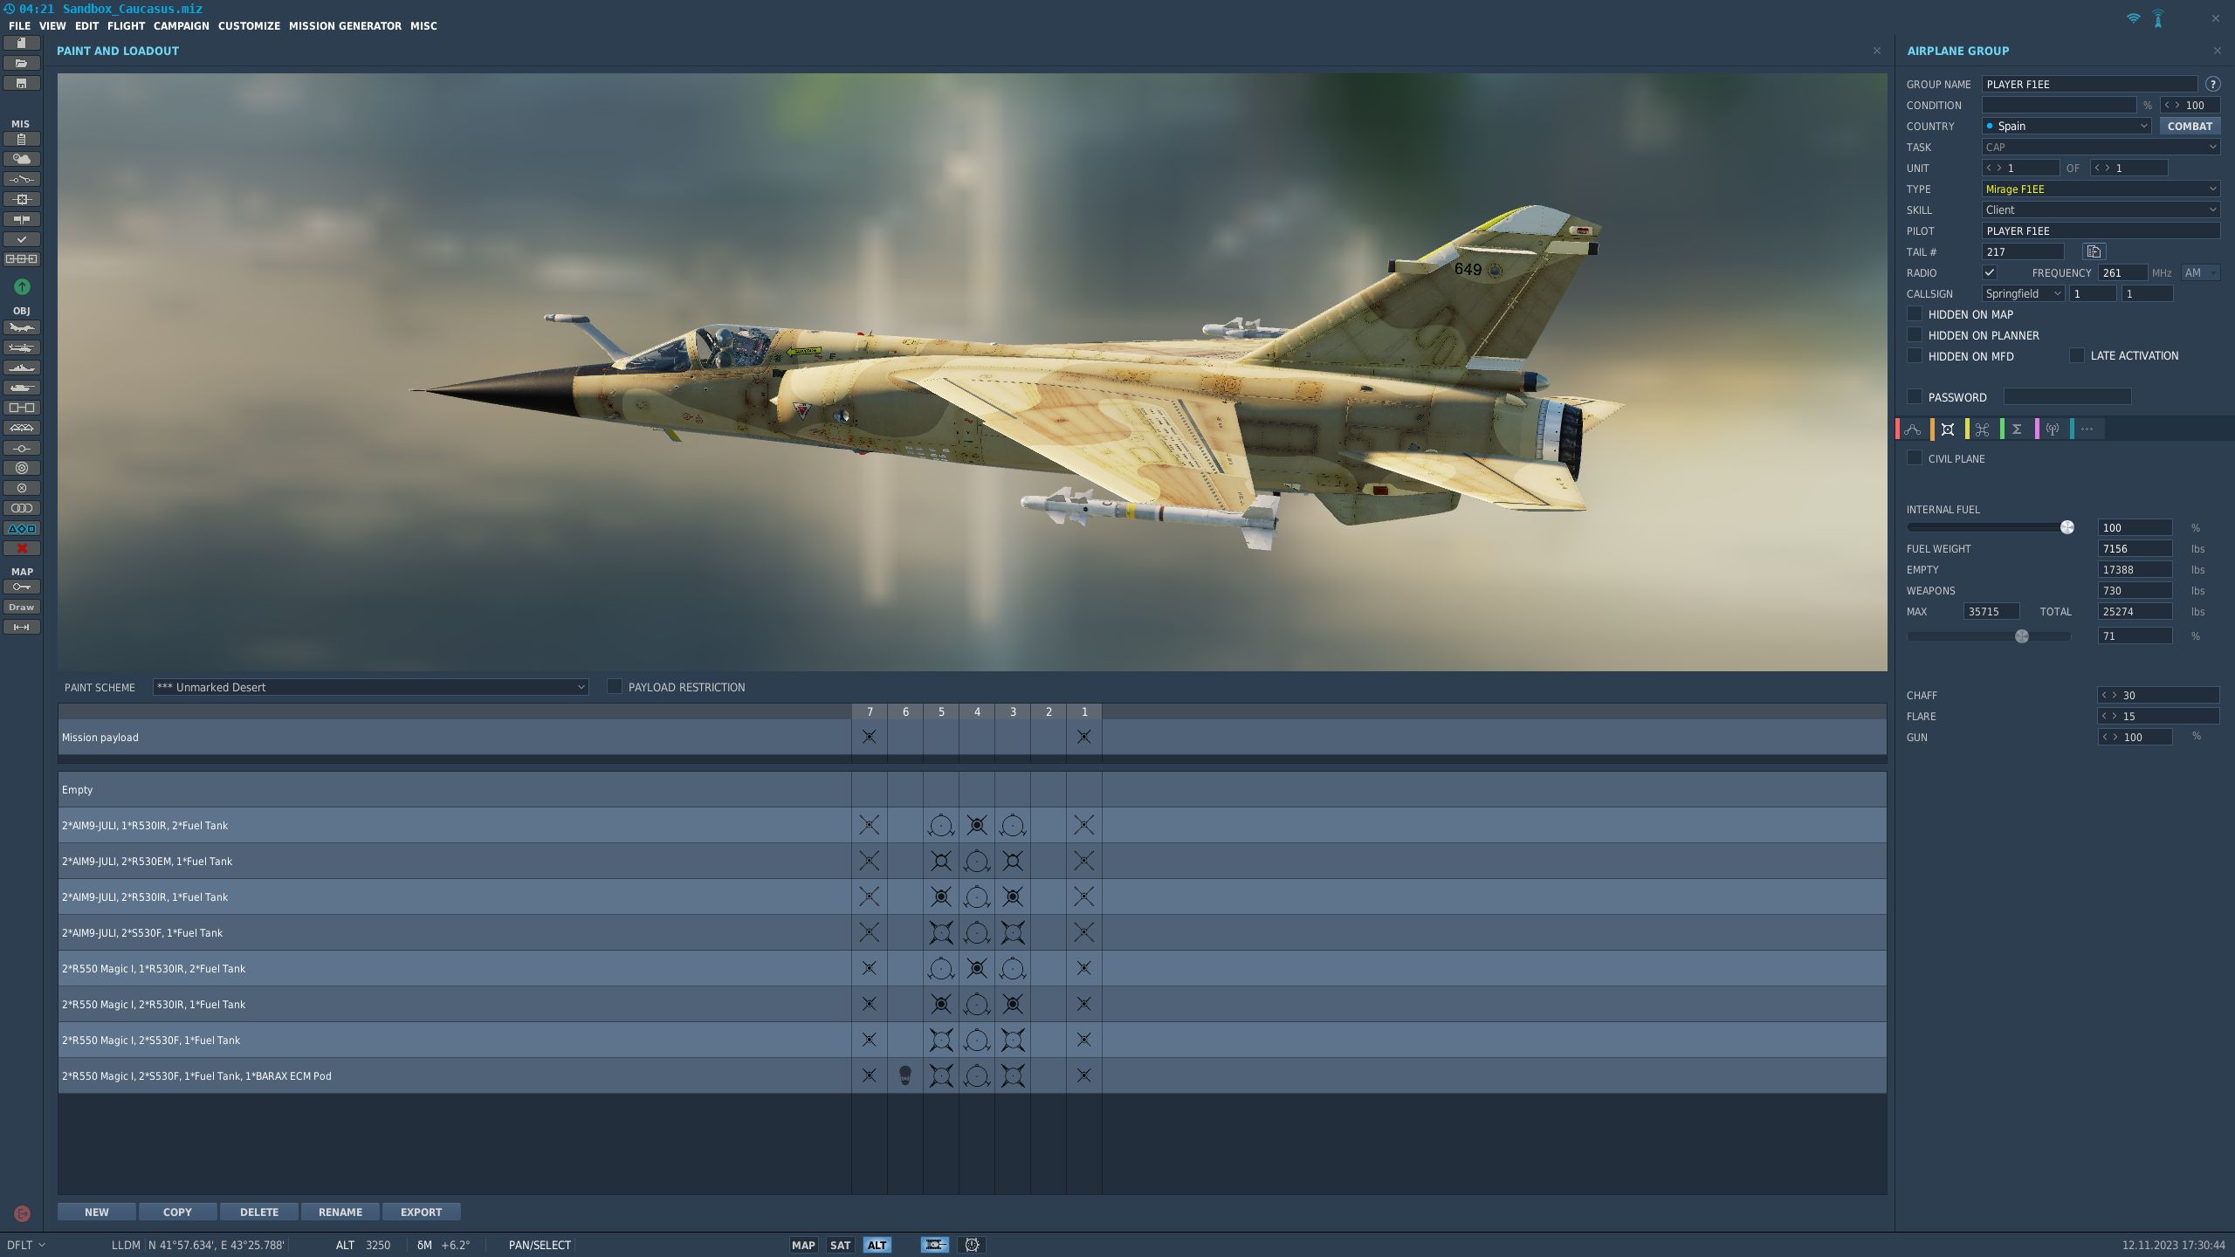Click the red X delete icon
This screenshot has width=2235, height=1257.
click(x=22, y=548)
